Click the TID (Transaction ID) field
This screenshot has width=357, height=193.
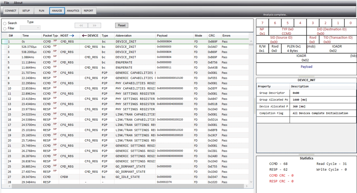pos(338,40)
